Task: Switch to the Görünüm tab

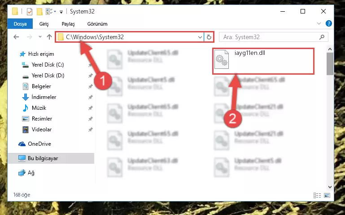Action: [97, 24]
